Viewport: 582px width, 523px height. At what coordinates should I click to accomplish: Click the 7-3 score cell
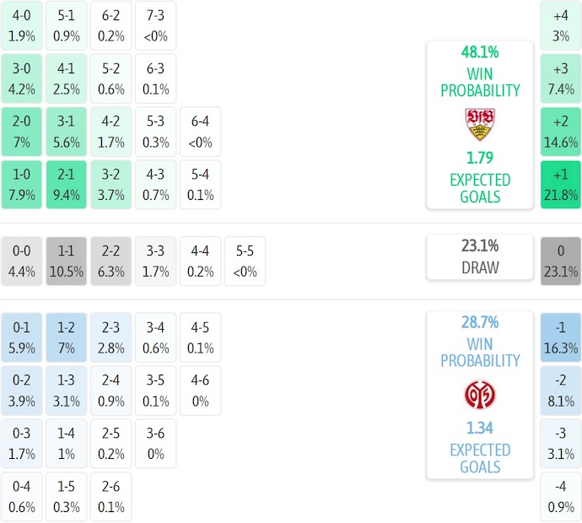(x=155, y=25)
